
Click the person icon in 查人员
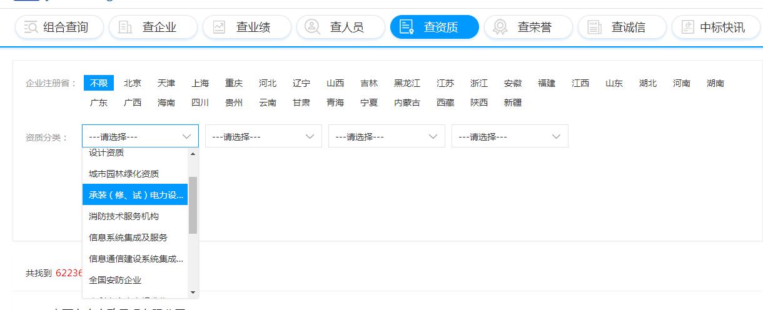pyautogui.click(x=313, y=27)
